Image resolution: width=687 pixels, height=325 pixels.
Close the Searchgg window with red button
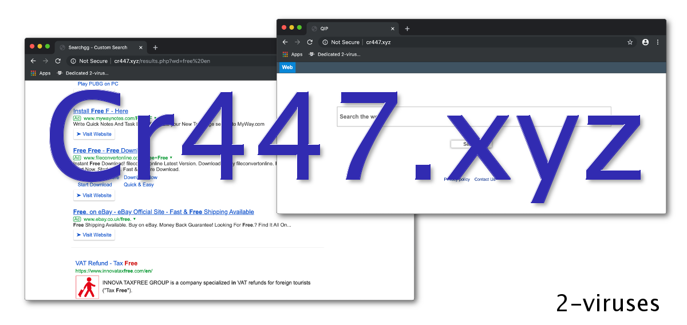pyautogui.click(x=32, y=46)
